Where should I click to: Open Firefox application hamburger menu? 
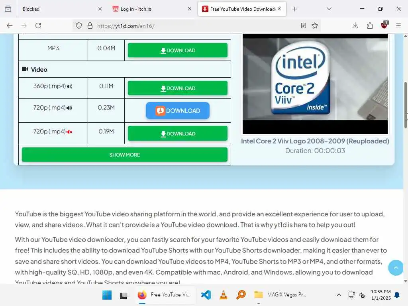(398, 25)
